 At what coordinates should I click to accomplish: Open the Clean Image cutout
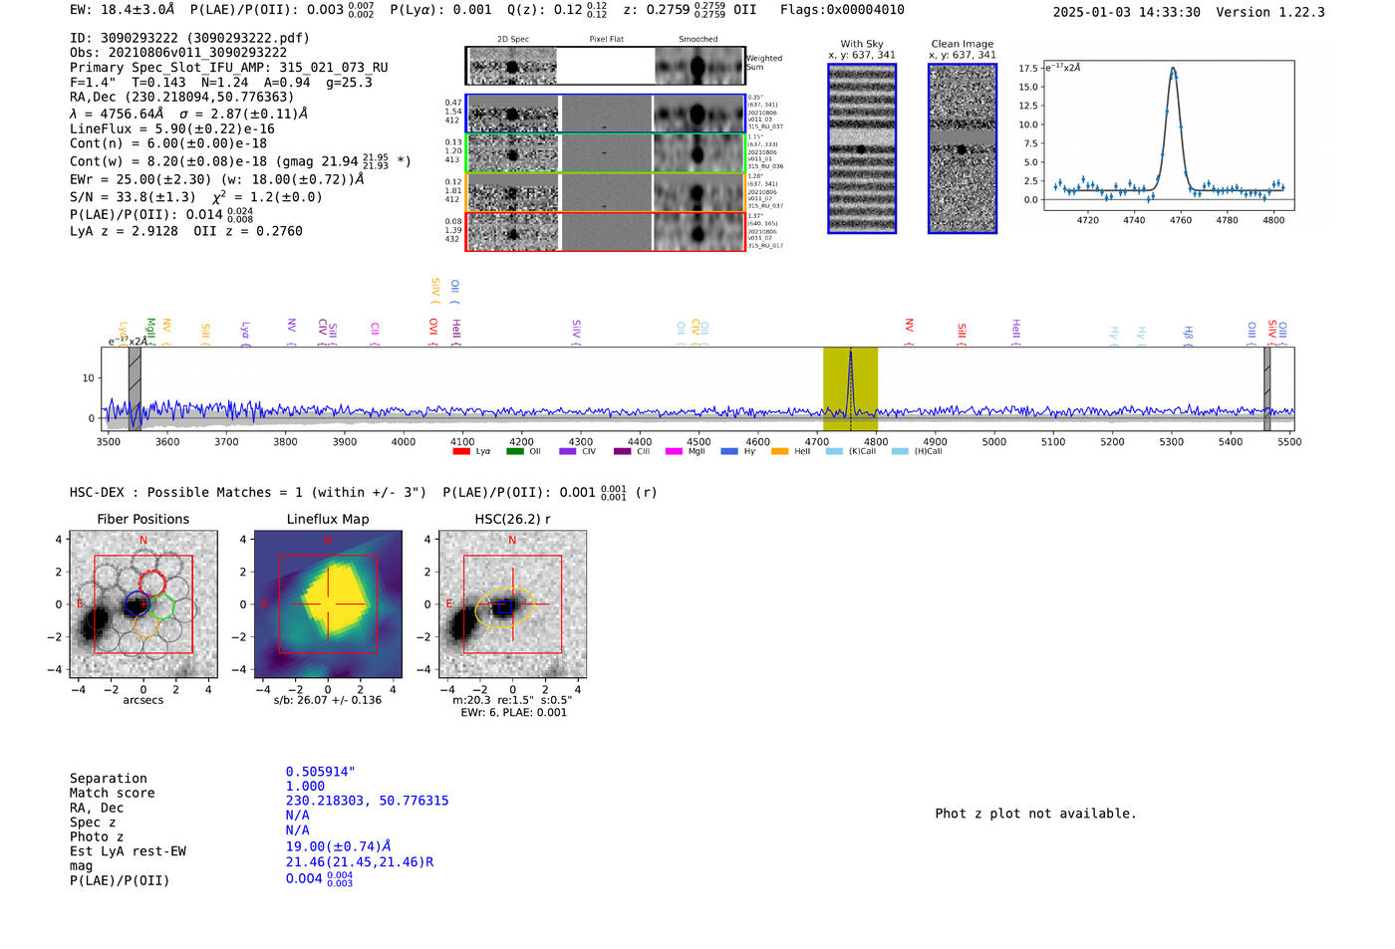tap(963, 148)
